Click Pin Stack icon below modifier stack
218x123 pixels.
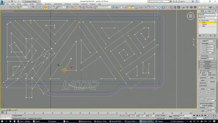[200, 36]
